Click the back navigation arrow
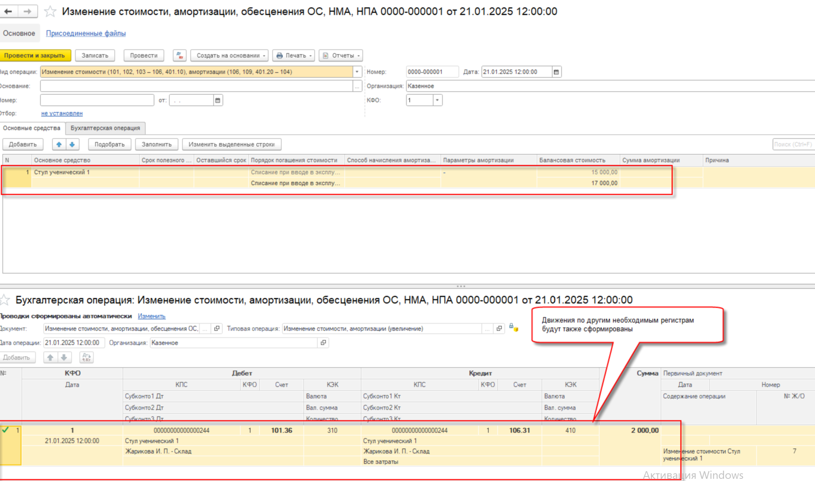The image size is (815, 481). (8, 11)
